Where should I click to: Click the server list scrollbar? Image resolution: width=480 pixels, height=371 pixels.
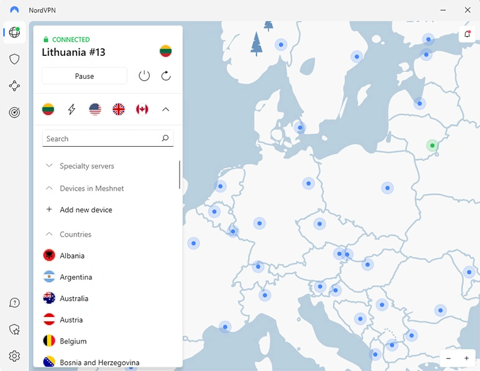[180, 175]
